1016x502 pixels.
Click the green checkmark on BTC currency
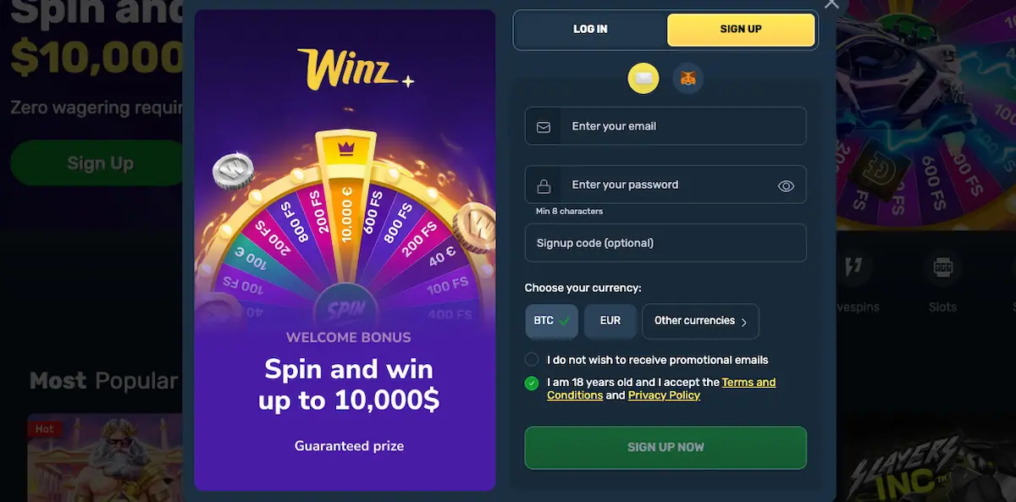coord(563,321)
